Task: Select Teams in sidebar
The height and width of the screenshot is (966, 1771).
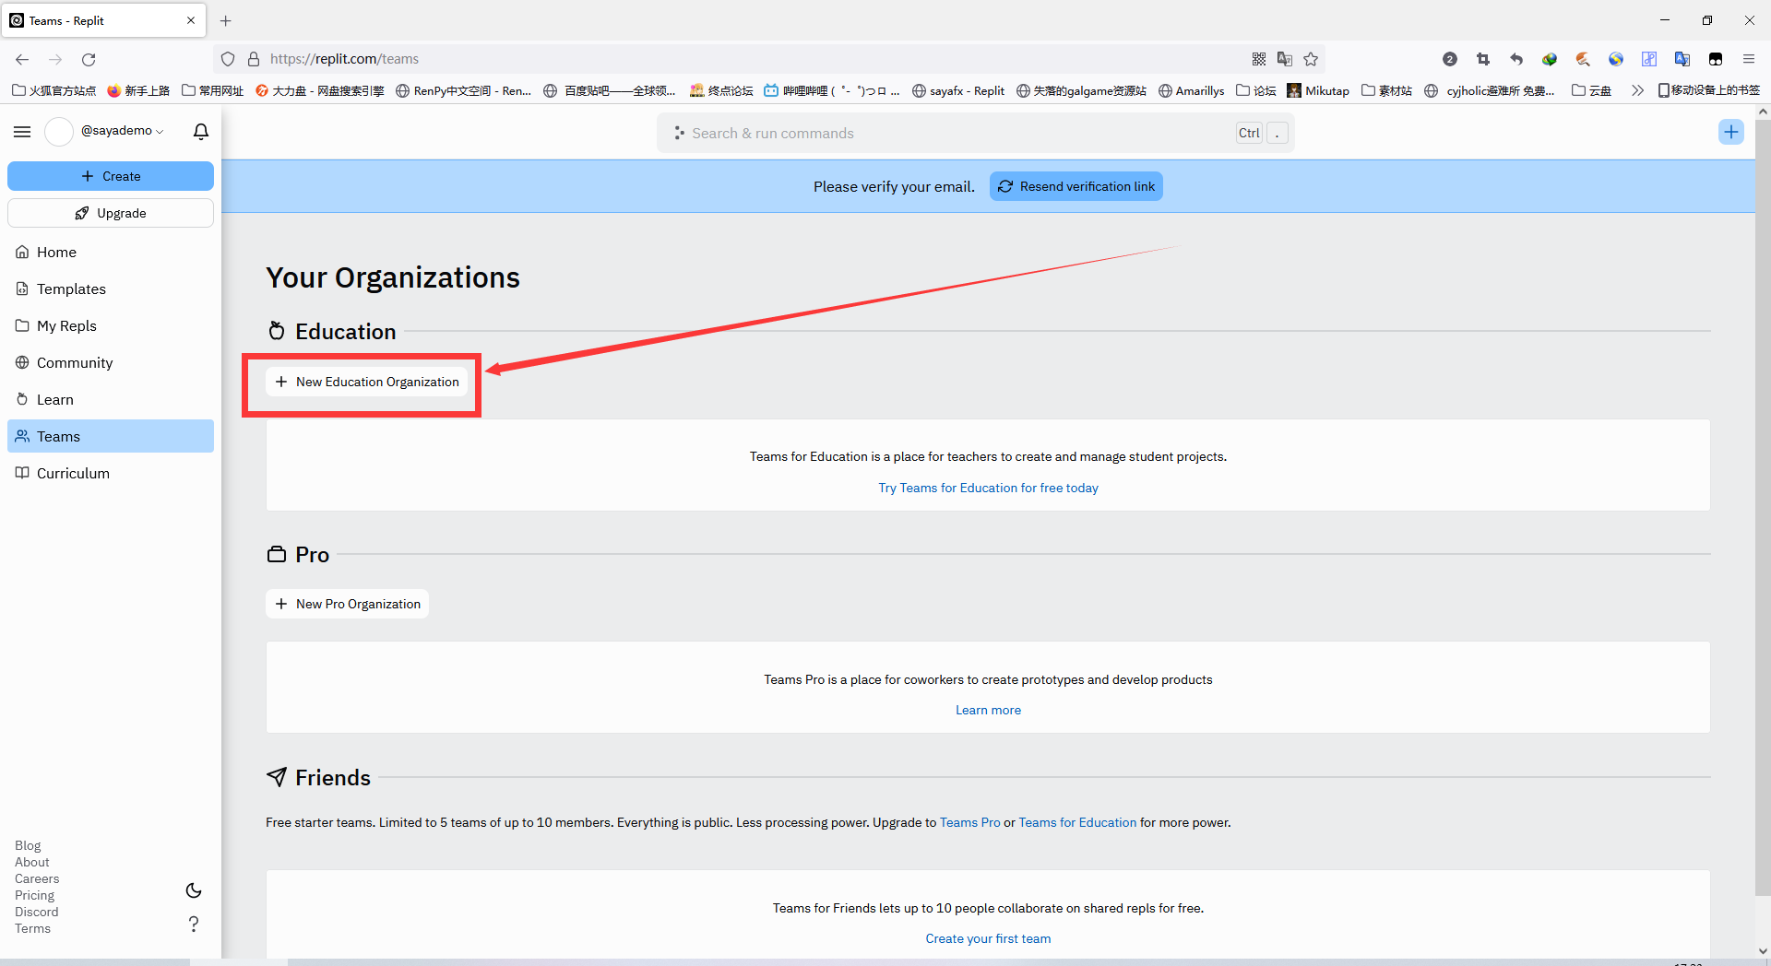Action: pos(111,436)
